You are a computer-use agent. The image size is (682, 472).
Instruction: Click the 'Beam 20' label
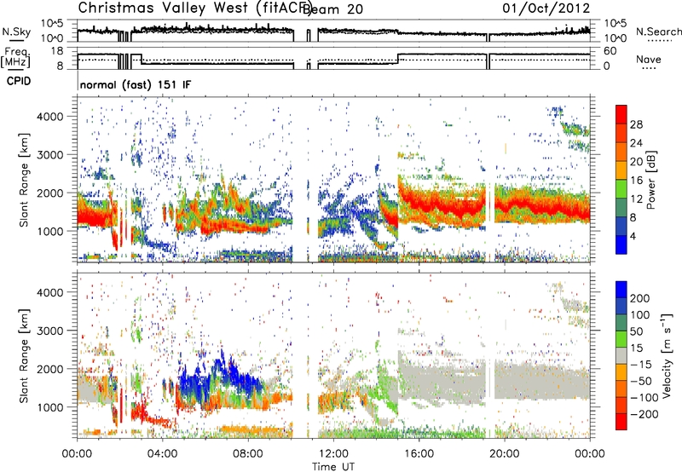click(332, 9)
